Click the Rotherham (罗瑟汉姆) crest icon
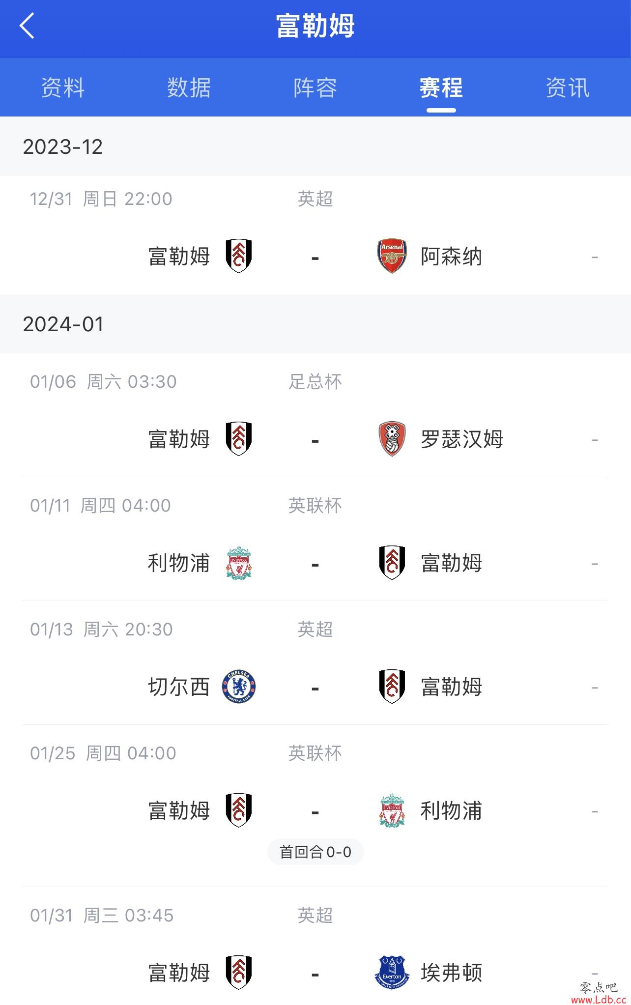 tap(392, 439)
